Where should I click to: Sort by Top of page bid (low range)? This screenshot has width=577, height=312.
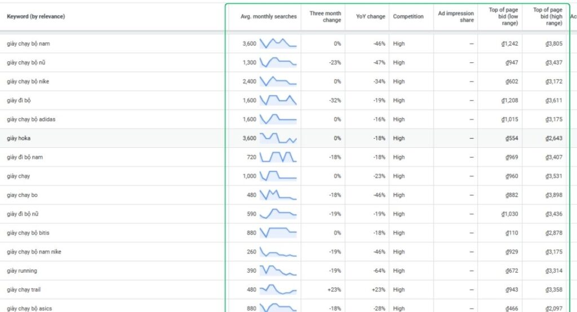pos(503,17)
